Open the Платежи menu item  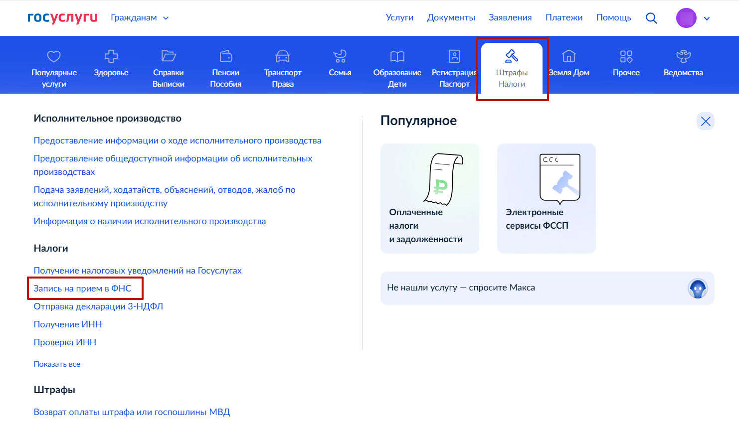point(564,17)
